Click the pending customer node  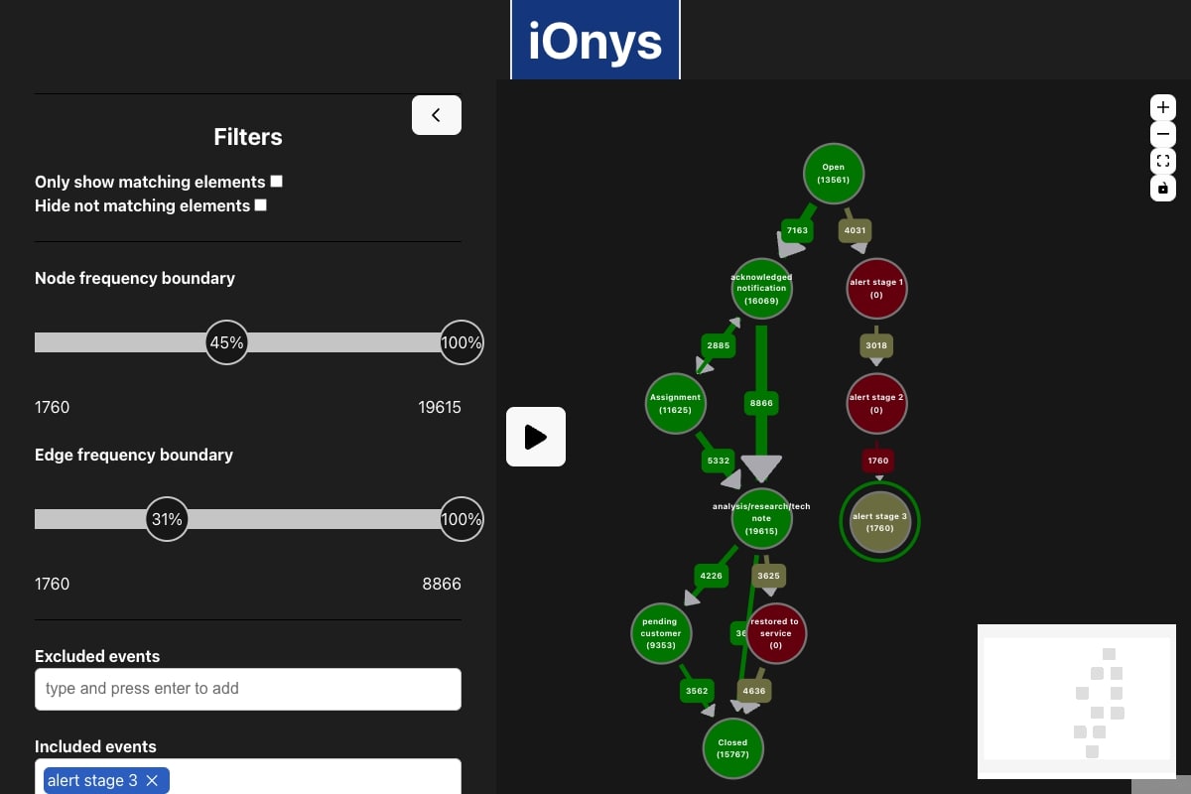click(x=660, y=633)
